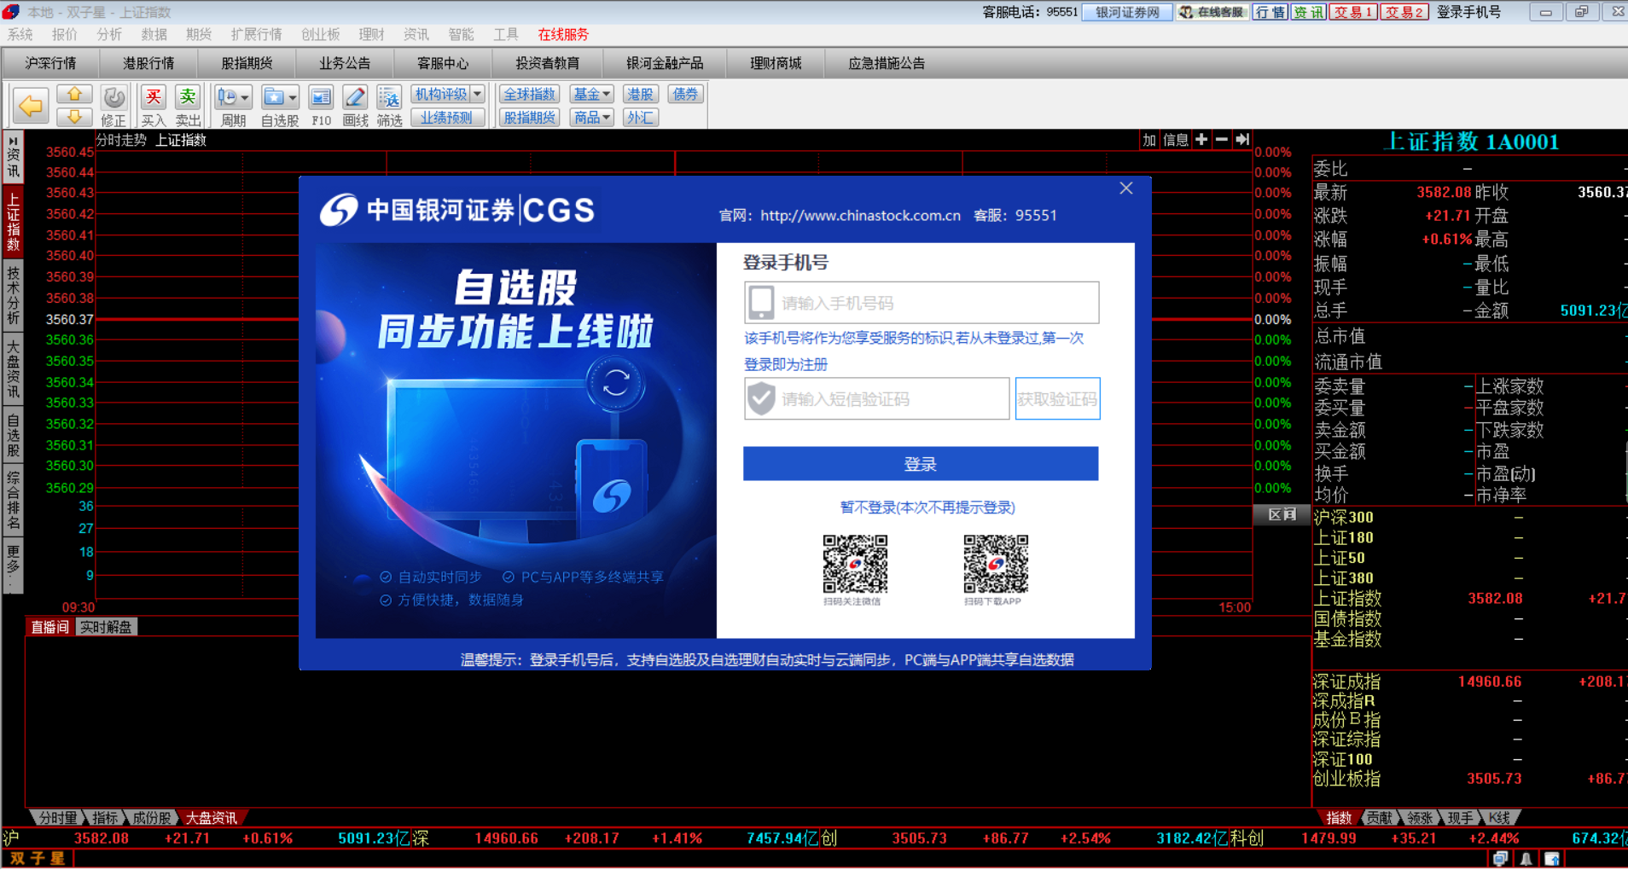Click the 在线客服 online service icon button

coord(1212,12)
